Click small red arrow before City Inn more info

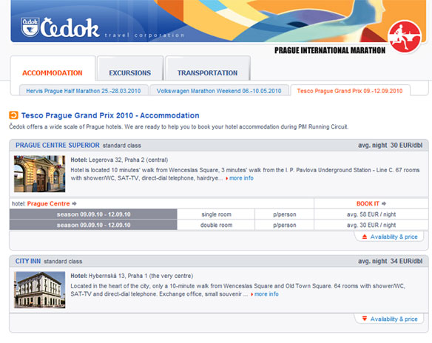click(x=252, y=294)
